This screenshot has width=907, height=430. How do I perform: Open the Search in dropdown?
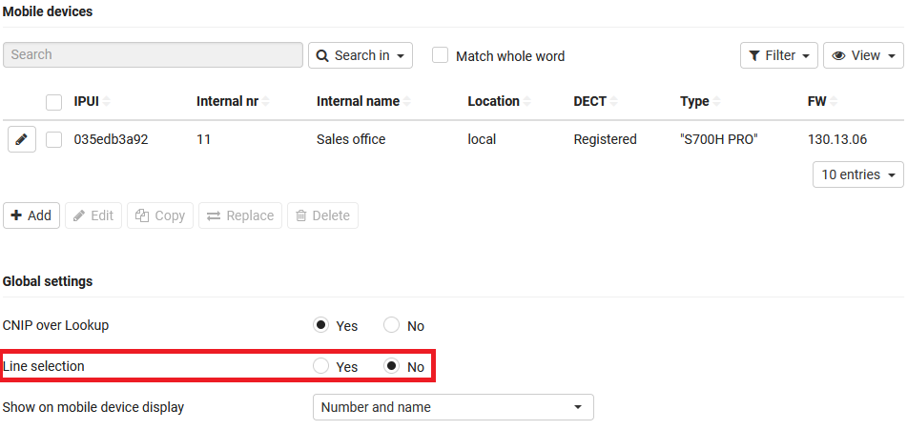(x=360, y=55)
